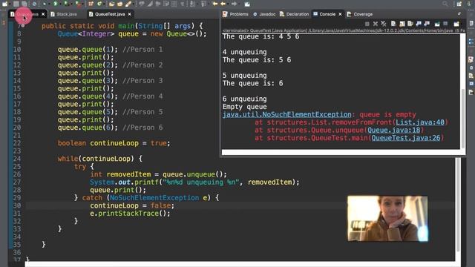Open the Coverage view tab
This screenshot has width=475, height=267.
[x=363, y=14]
